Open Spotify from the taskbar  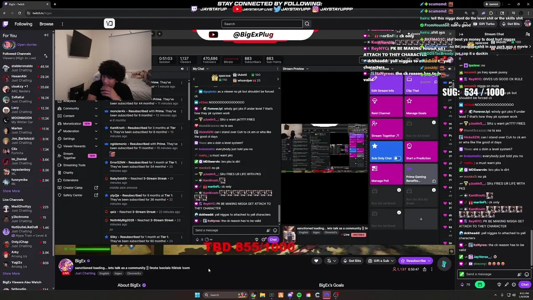click(299, 295)
